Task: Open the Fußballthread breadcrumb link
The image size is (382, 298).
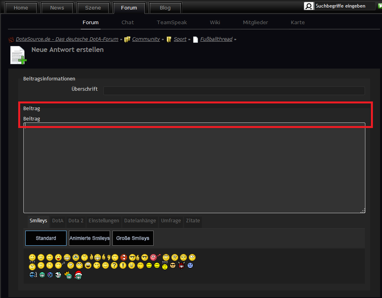Action: 216,39
